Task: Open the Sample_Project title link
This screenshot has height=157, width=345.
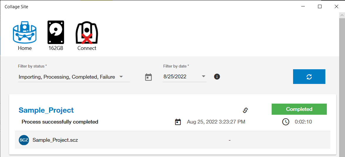Action: 46,110
